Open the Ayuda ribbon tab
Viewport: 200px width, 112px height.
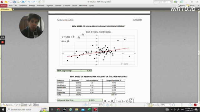(92, 6)
